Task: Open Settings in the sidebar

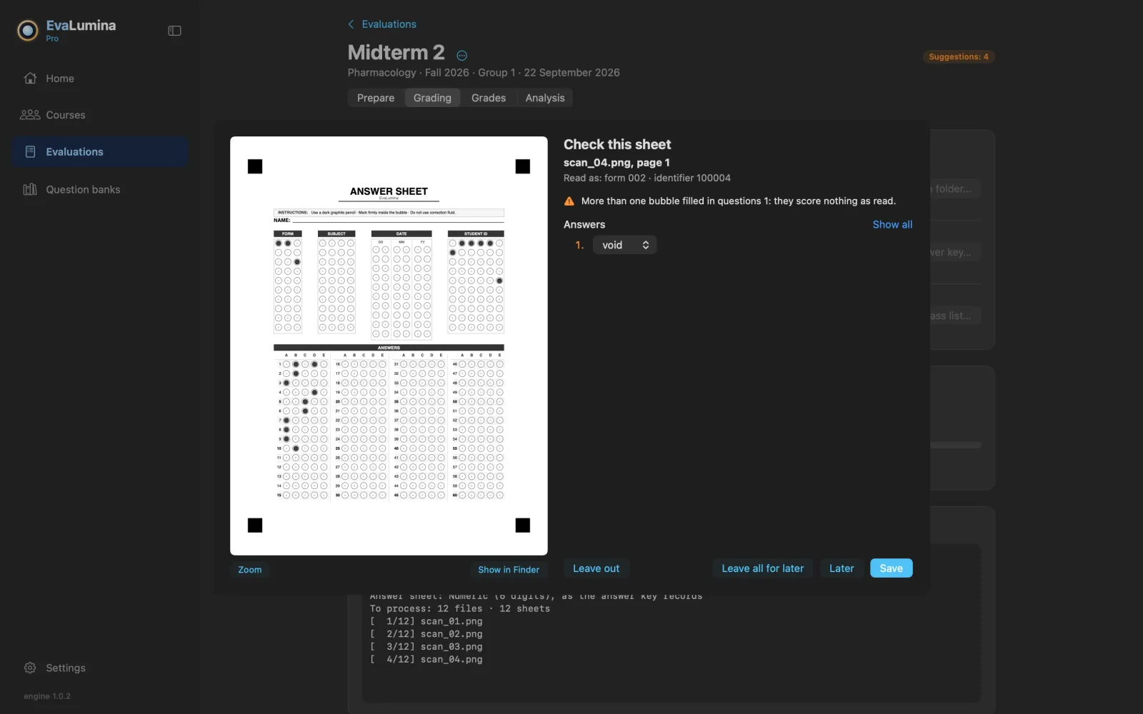Action: point(100,668)
